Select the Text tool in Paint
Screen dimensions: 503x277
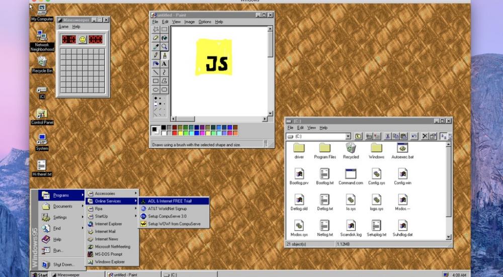pos(164,63)
